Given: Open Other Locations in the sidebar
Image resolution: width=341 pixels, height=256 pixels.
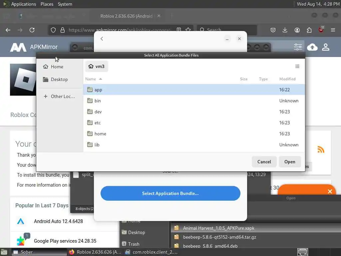Looking at the screenshot, I should pyautogui.click(x=59, y=96).
